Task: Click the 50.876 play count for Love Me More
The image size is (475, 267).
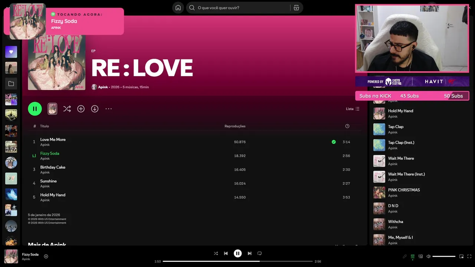Action: (240, 142)
